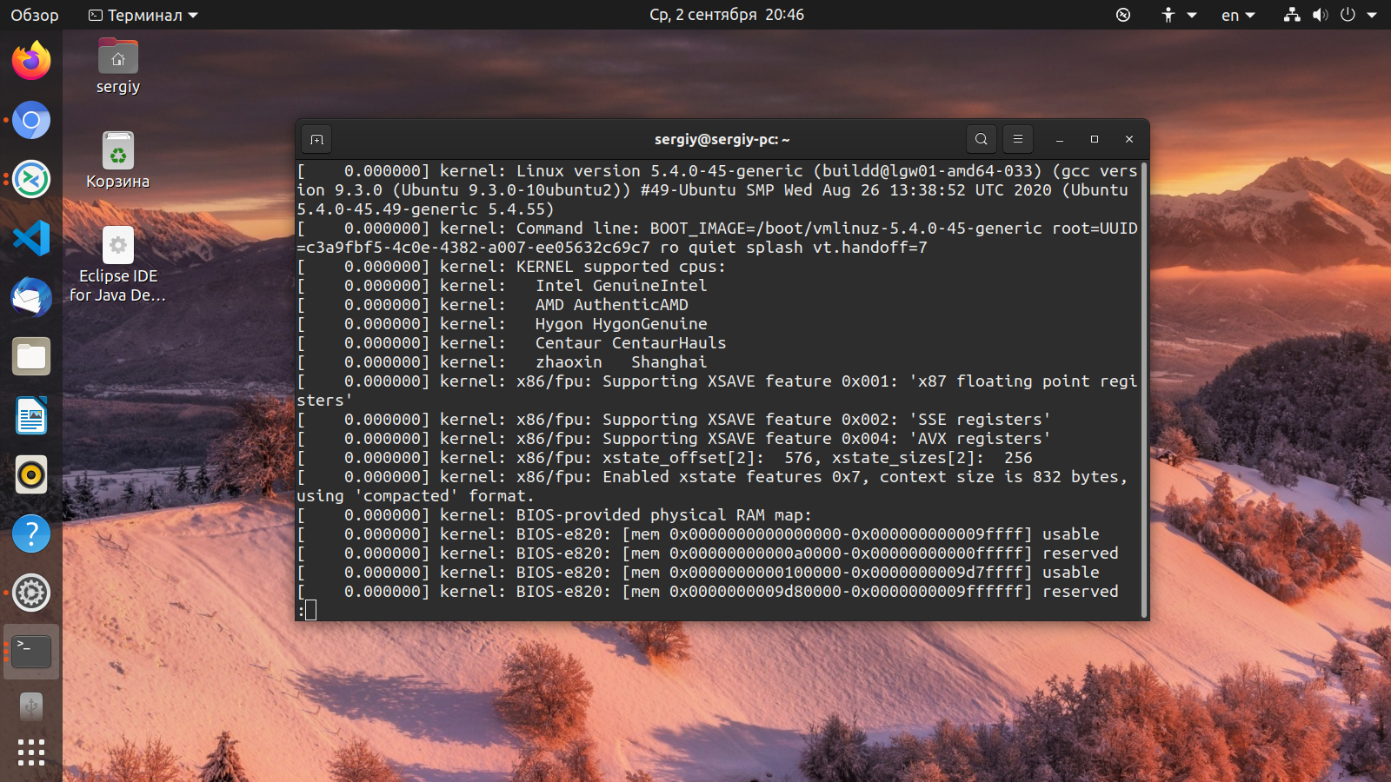This screenshot has height=782, width=1391.
Task: Open the Help dock icon
Action: pyautogui.click(x=31, y=533)
